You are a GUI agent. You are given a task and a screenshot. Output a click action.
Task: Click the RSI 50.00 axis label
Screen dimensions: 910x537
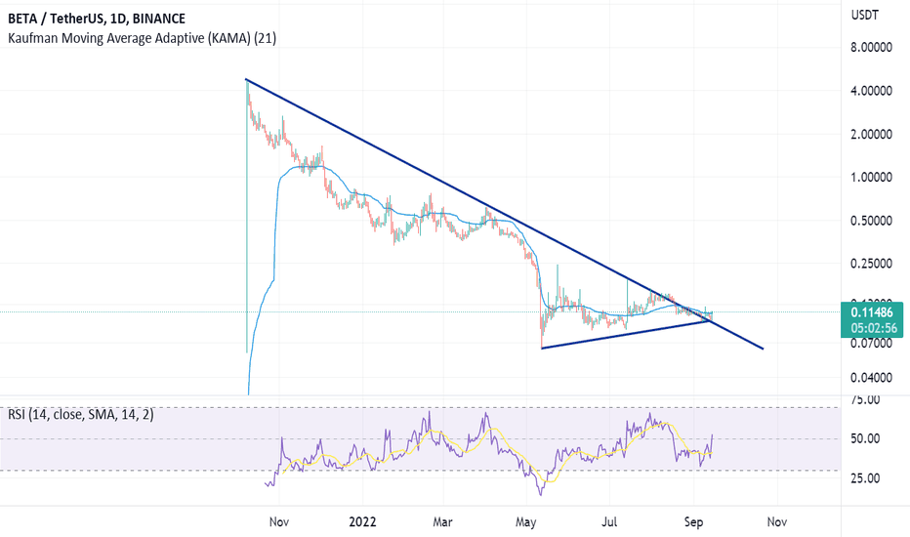tap(865, 438)
